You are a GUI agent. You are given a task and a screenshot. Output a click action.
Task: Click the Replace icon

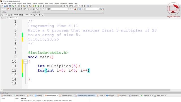(30, 6)
